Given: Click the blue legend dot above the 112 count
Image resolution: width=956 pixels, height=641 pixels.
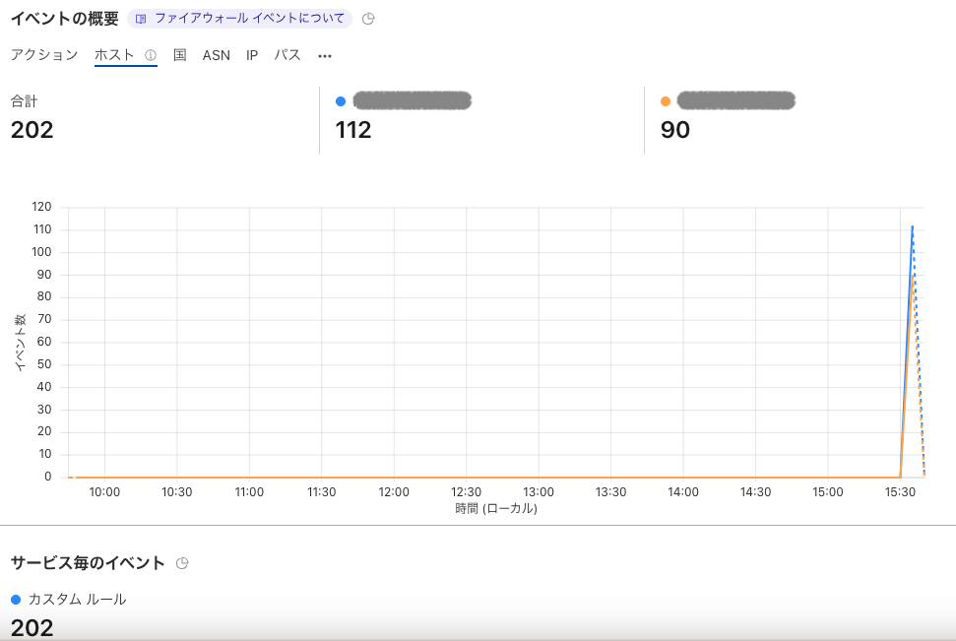Looking at the screenshot, I should pyautogui.click(x=340, y=99).
